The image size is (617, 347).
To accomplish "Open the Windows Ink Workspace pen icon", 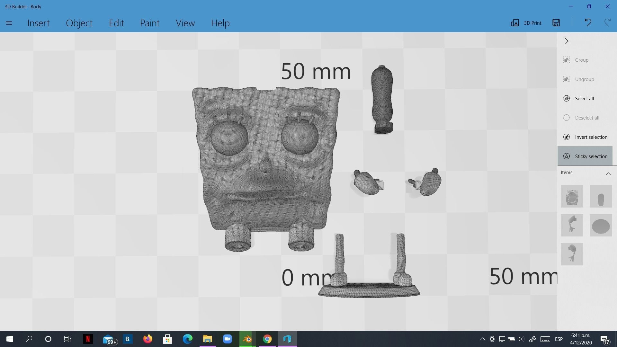I will point(532,339).
